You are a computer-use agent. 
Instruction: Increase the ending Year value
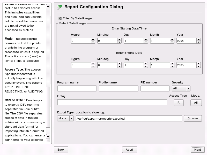pyautogui.click(x=198, y=64)
